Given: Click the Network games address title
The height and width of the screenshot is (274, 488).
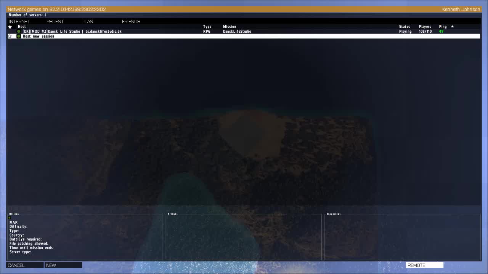Looking at the screenshot, I should click(57, 9).
